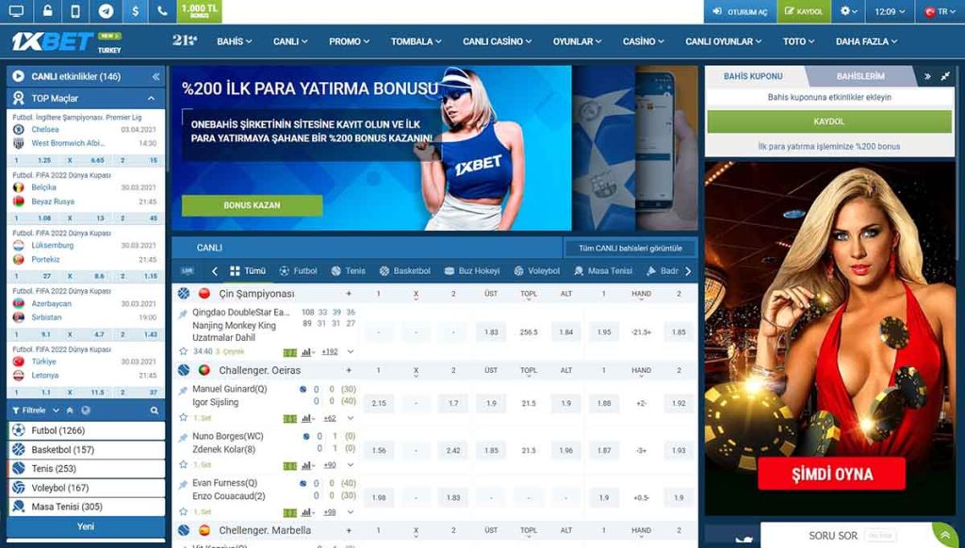Expand the TOTO dropdown
The image size is (965, 548).
coord(798,41)
